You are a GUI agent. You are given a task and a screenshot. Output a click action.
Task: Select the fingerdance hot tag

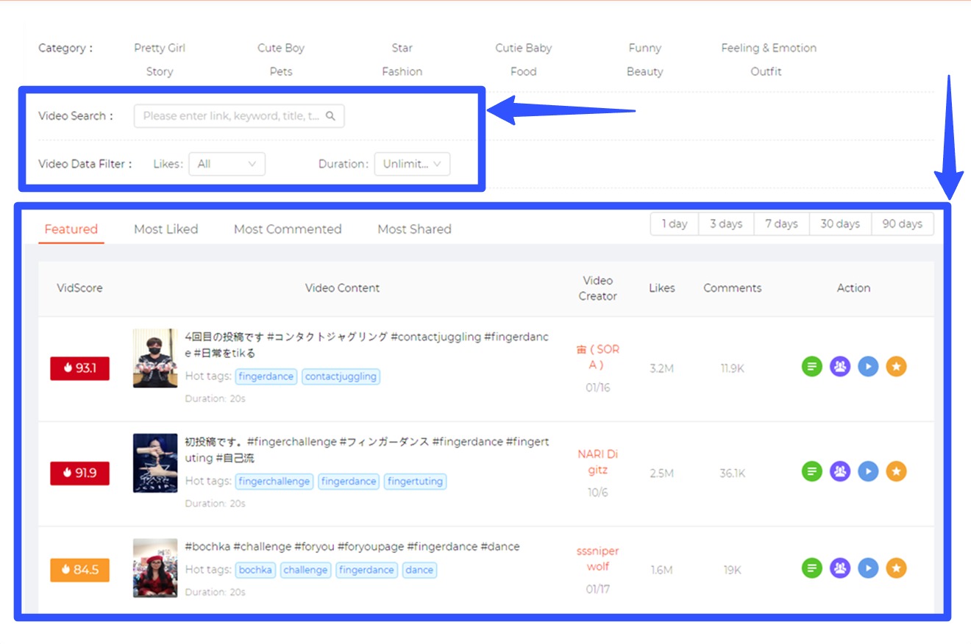(x=266, y=376)
